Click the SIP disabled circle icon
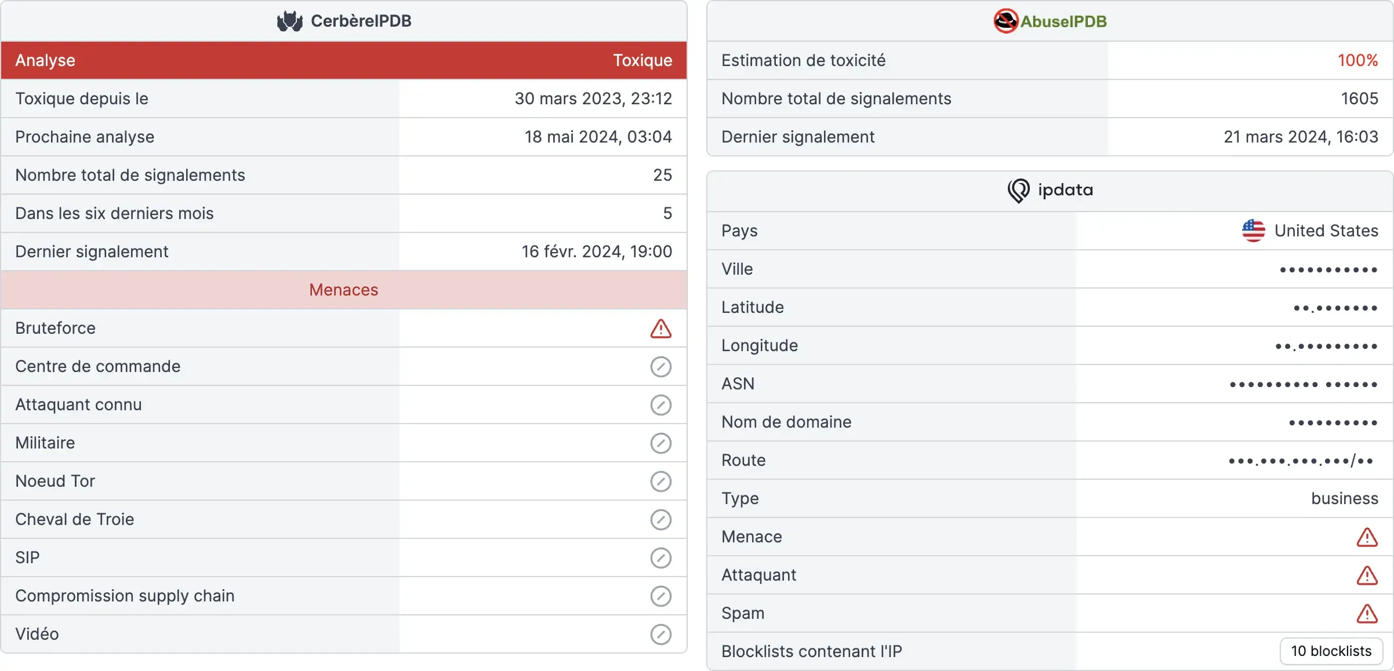 pos(660,558)
